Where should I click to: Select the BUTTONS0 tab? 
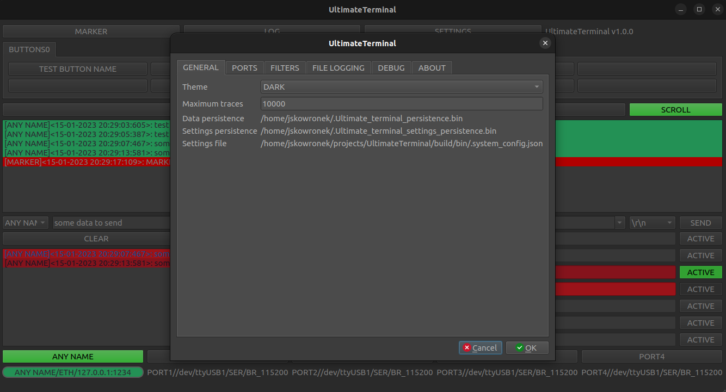point(29,49)
